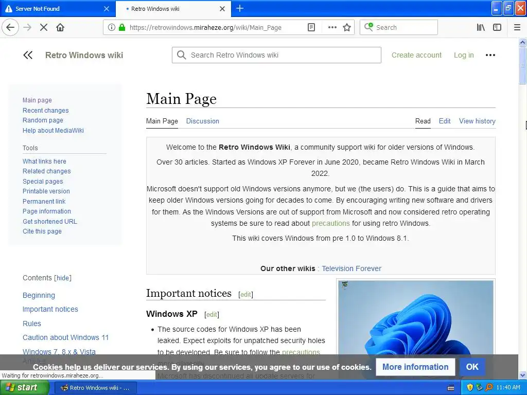Show sidebars icon in Firefox toolbar

click(x=497, y=27)
